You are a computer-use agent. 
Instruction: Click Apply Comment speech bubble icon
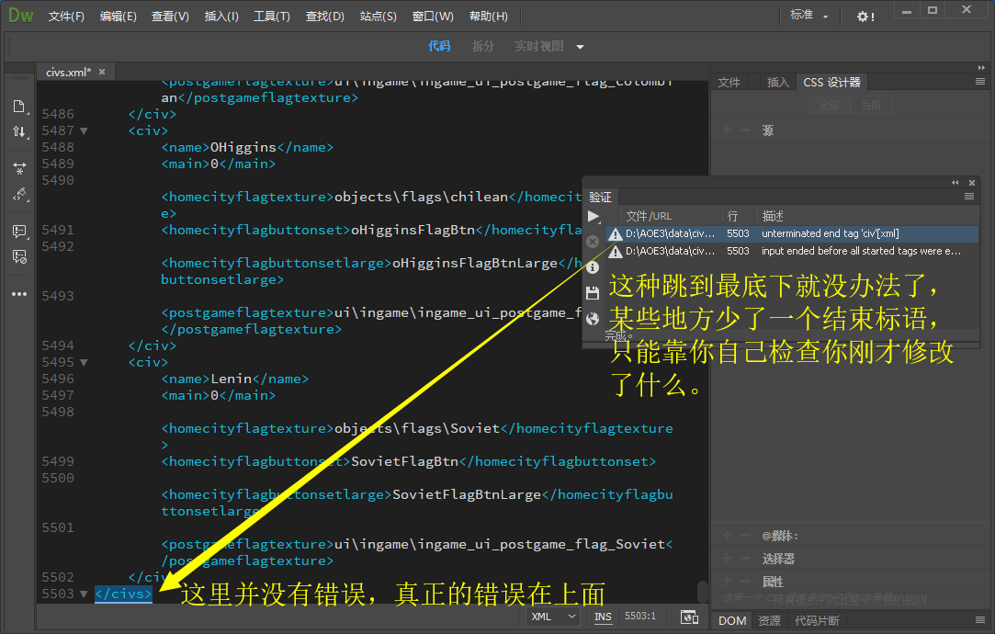coord(19,231)
